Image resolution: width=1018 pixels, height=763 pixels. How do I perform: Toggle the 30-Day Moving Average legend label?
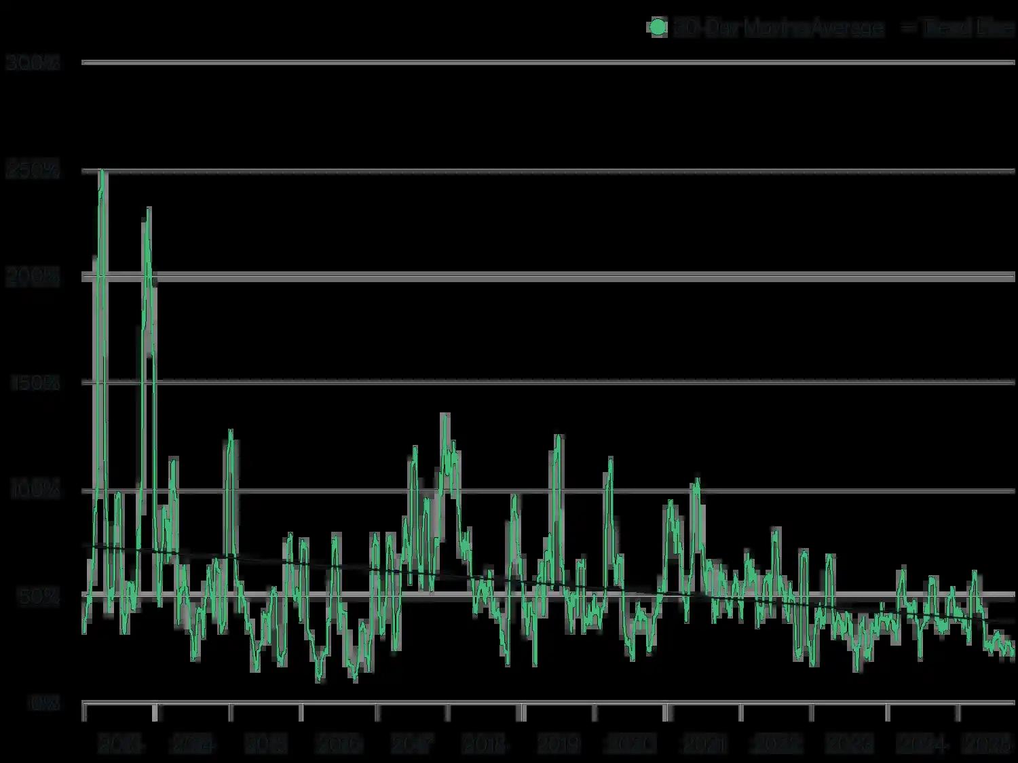pos(778,28)
